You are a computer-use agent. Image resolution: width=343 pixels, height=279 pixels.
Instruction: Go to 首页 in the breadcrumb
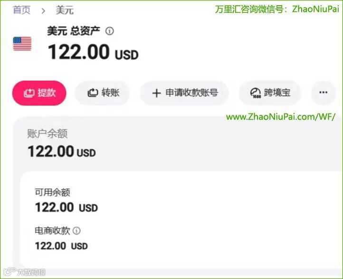[21, 10]
